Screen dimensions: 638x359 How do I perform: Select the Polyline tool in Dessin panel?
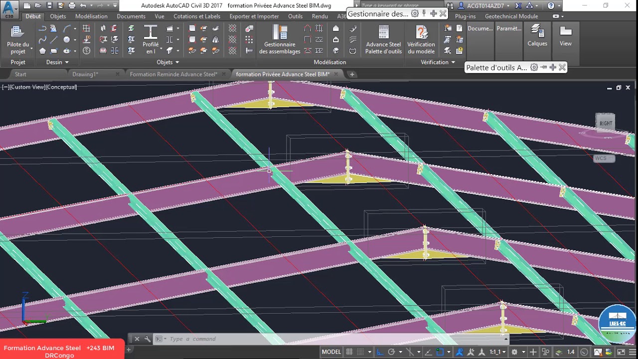pyautogui.click(x=43, y=28)
